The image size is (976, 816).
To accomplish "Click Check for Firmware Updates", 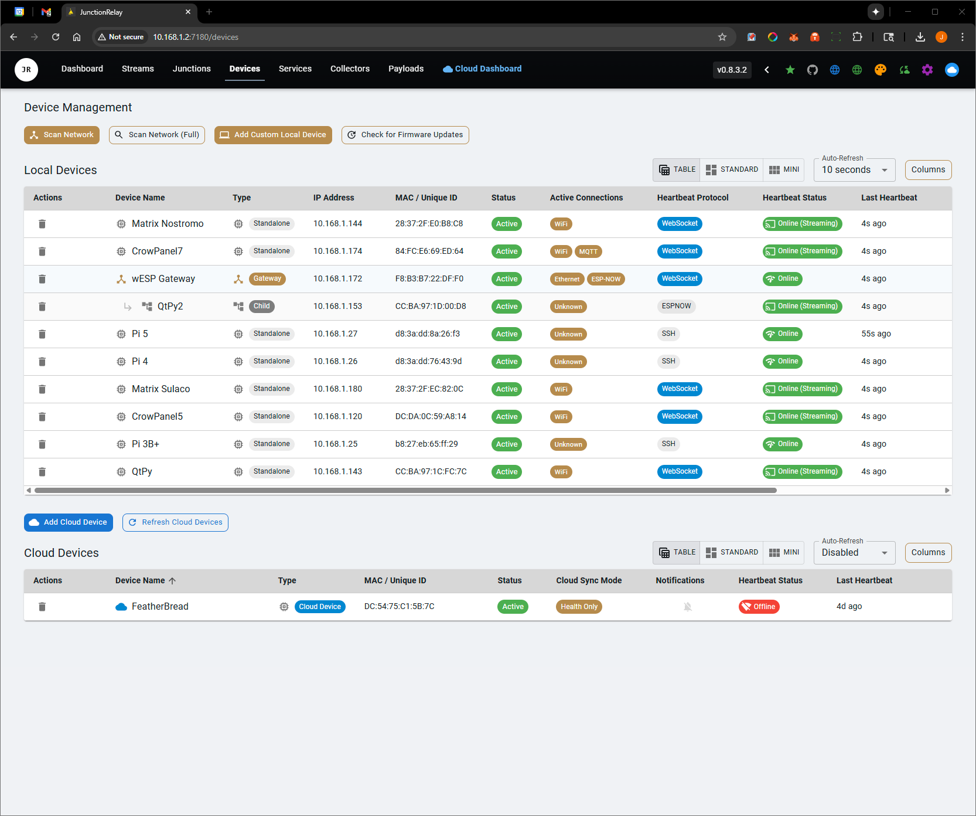I will 405,135.
